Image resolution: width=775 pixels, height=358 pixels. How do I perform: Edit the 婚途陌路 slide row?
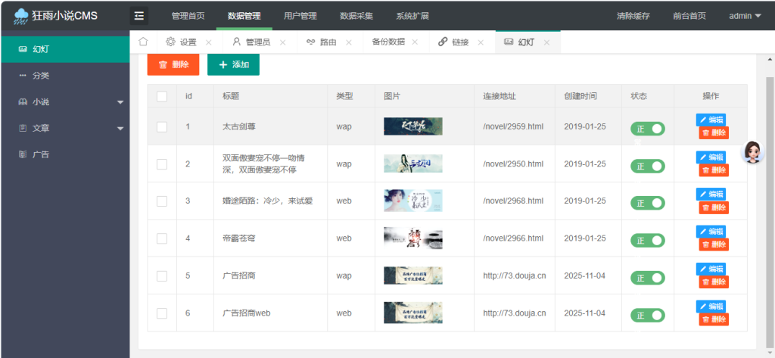point(711,194)
